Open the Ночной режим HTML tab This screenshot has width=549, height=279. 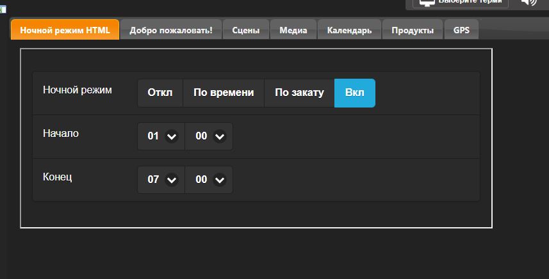click(65, 29)
